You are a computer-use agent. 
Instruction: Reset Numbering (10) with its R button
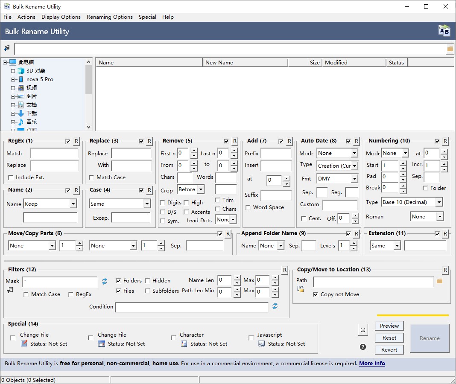coord(445,141)
